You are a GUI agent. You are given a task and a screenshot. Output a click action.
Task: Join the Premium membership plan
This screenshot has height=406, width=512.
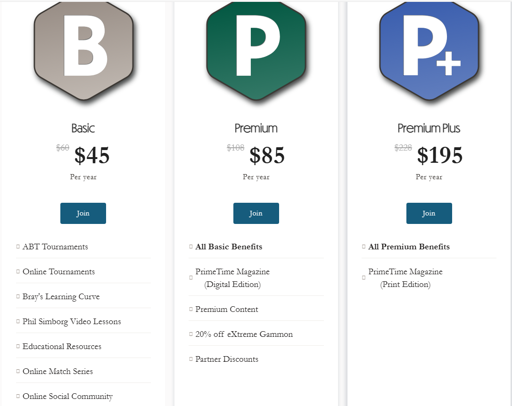coord(256,214)
